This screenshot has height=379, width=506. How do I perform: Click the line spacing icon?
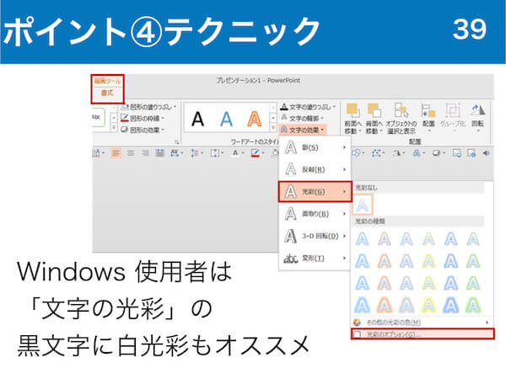point(194,153)
